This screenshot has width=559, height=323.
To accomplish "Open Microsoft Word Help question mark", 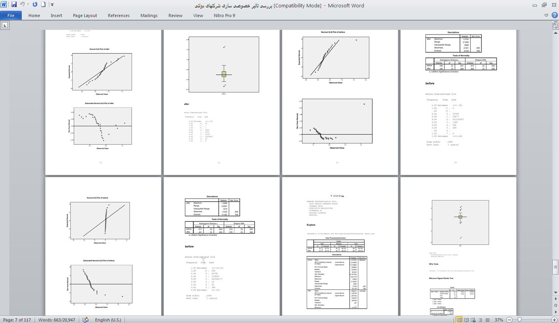I will coord(554,16).
